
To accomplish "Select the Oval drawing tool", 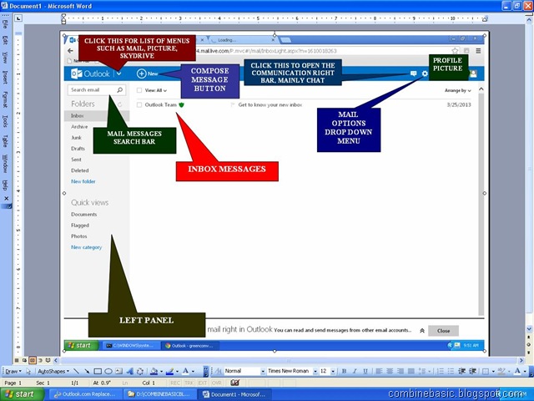I will 108,371.
